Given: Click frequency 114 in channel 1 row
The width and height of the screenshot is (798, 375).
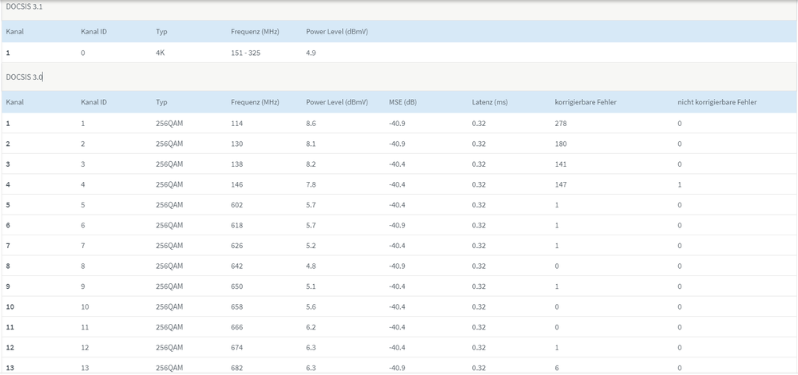Looking at the screenshot, I should pos(237,124).
